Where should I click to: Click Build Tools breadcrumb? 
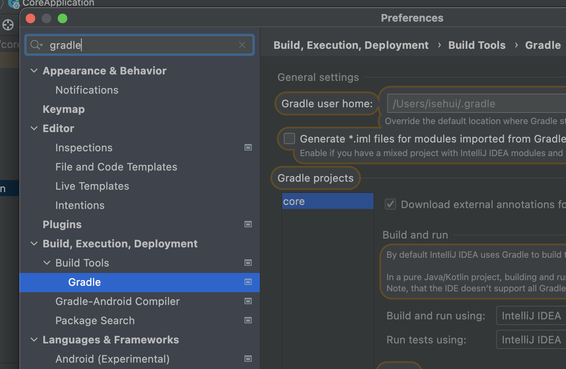pyautogui.click(x=477, y=45)
